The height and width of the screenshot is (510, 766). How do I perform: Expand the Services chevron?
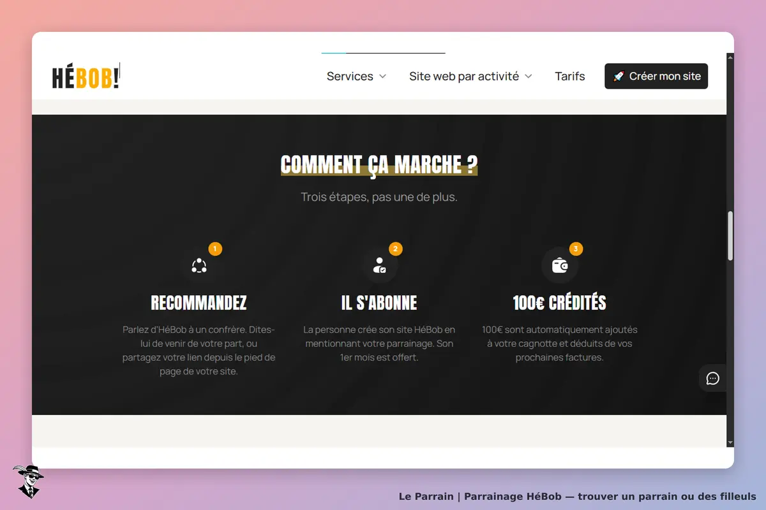coord(382,76)
